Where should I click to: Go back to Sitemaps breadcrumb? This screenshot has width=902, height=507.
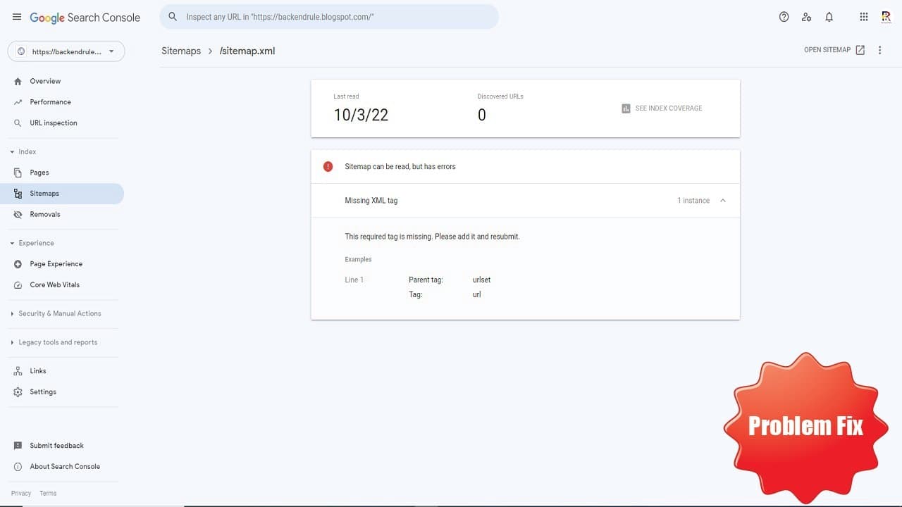tap(181, 51)
